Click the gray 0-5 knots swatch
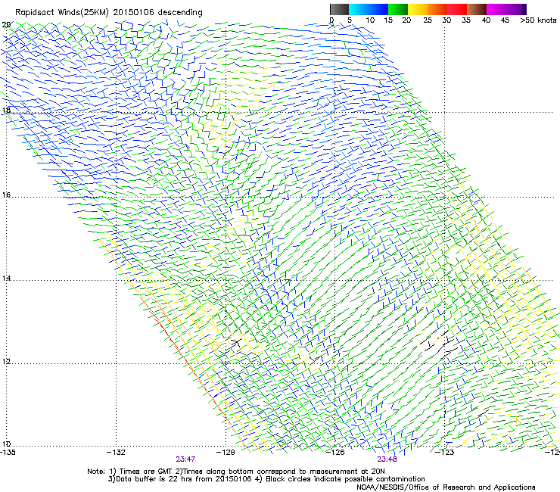Image resolution: width=560 pixels, height=492 pixels. [340, 9]
